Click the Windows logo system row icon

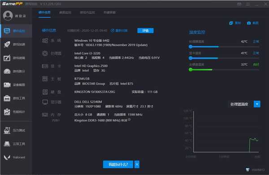[45, 40]
